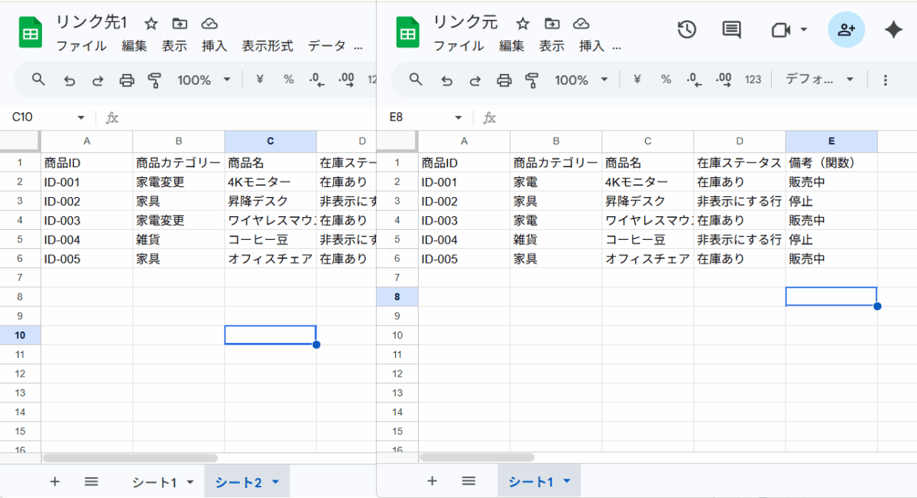Click horizontal scrollbar in リンク先1 window
The width and height of the screenshot is (917, 498).
click(130, 458)
